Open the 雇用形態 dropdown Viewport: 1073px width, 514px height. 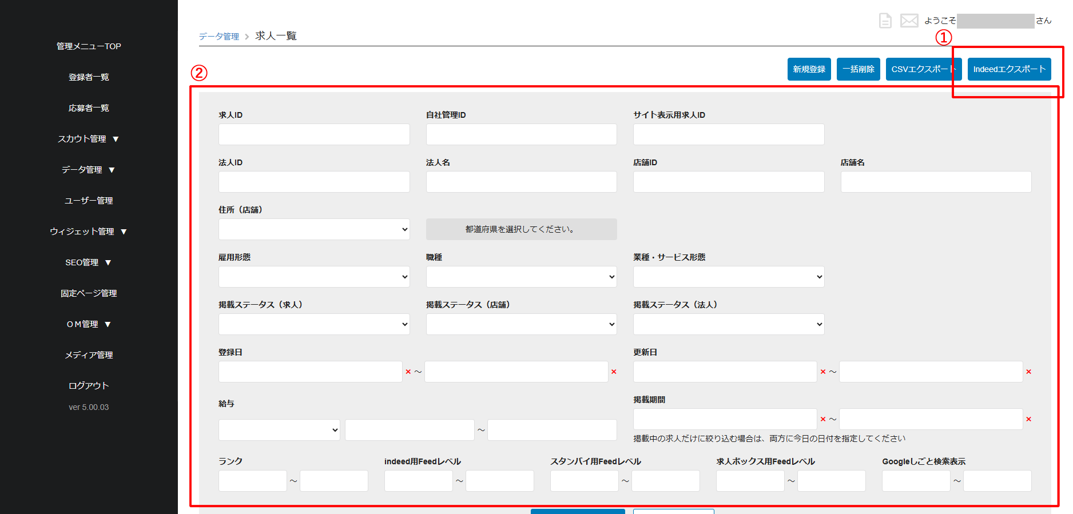click(314, 277)
